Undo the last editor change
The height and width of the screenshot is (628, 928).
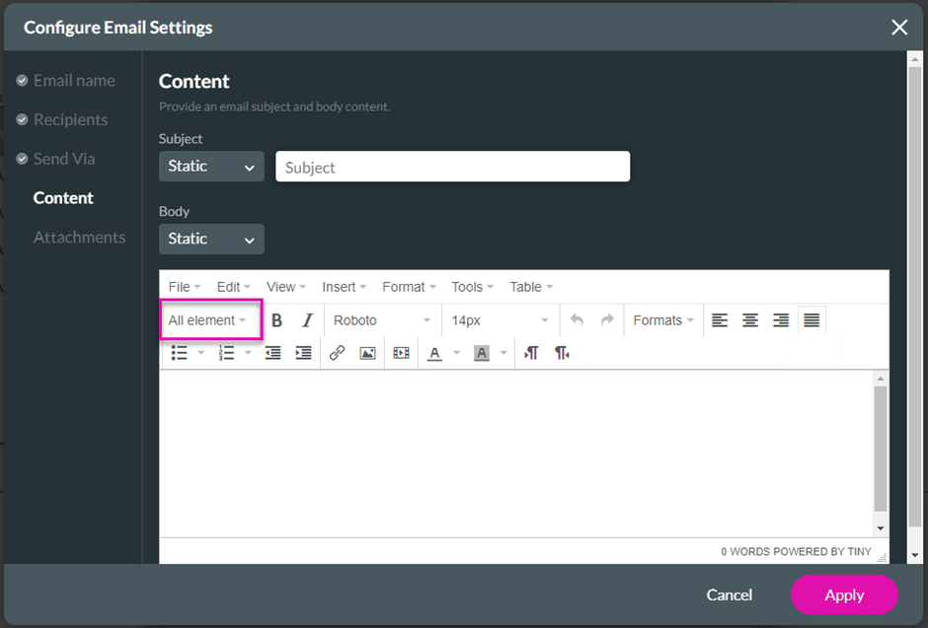(x=577, y=319)
